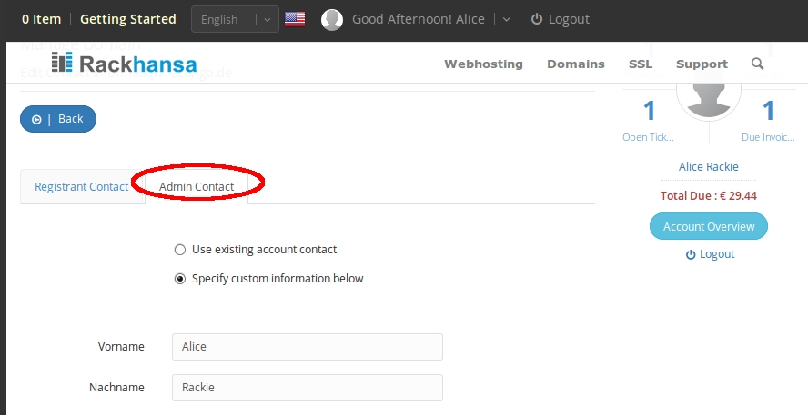The image size is (808, 415).
Task: Click the arrow icon inside Back button
Action: coord(36,119)
